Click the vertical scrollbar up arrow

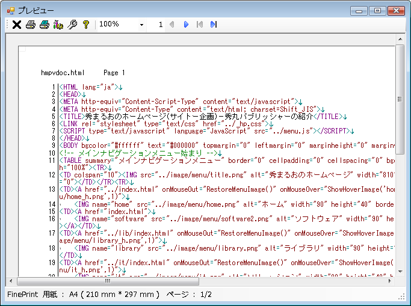click(400, 38)
